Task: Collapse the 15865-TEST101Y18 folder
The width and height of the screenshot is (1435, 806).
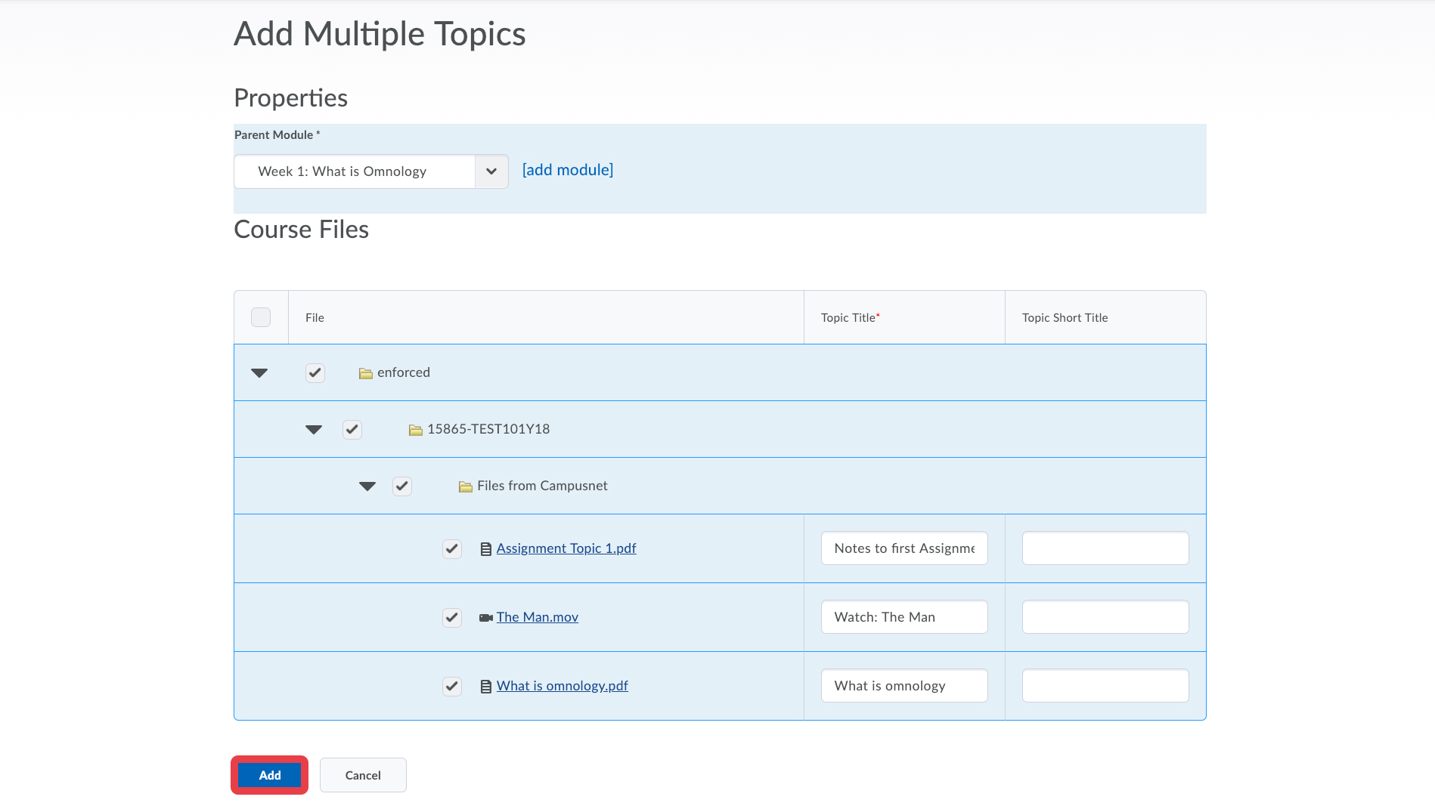Action: [x=314, y=430]
